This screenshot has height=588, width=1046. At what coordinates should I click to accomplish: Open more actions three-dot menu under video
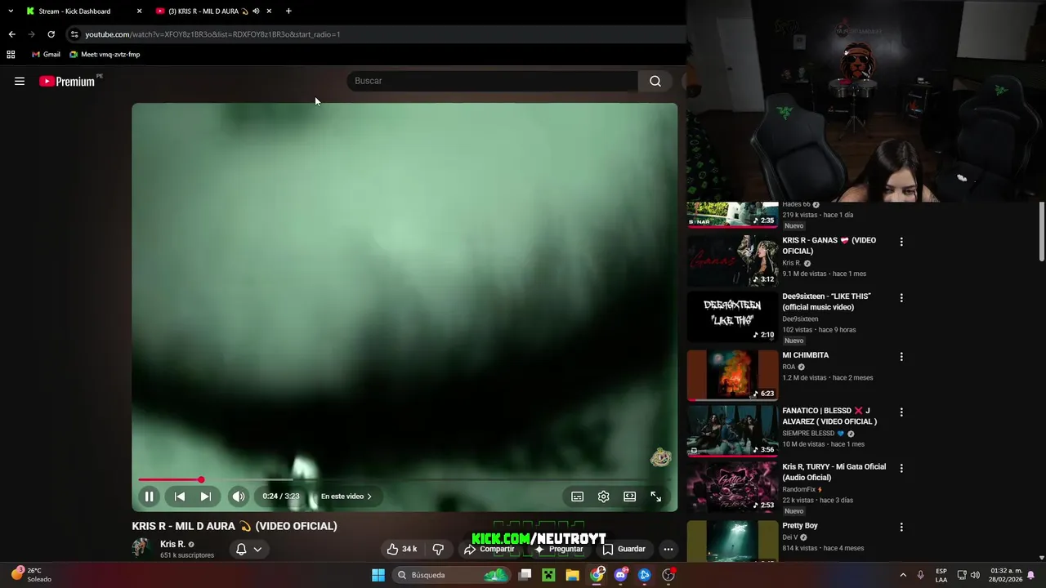coord(668,549)
